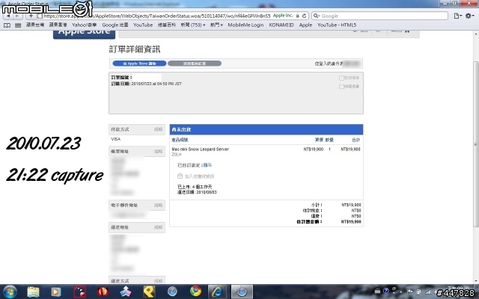
Task: Add bookmark with the plus button
Action: [31, 16]
